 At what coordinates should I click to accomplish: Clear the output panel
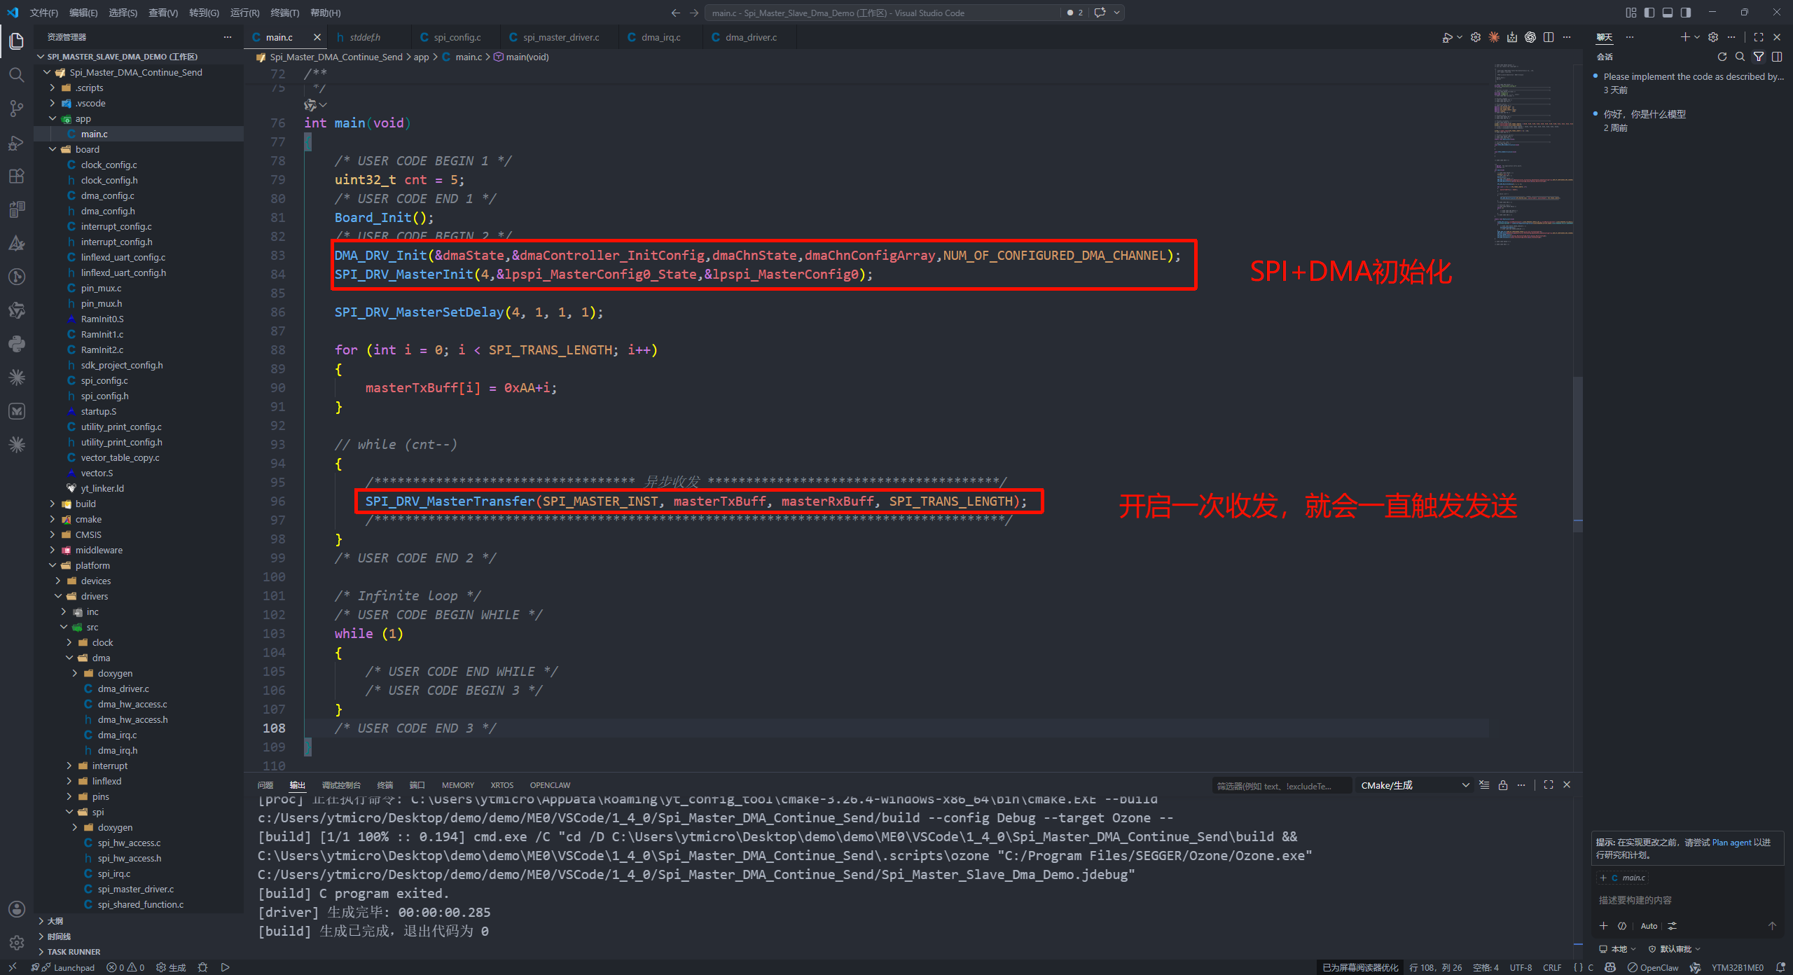click(1484, 785)
